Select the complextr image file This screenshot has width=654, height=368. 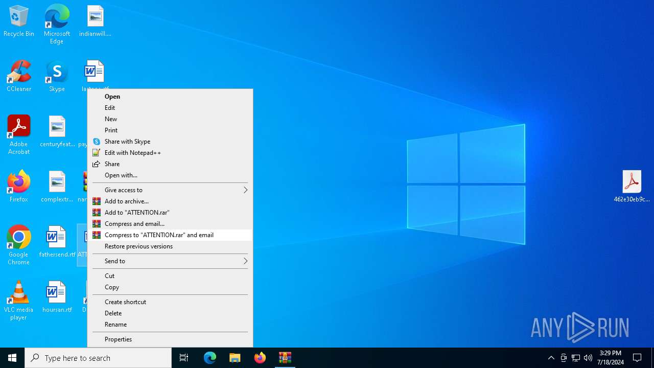[57, 187]
